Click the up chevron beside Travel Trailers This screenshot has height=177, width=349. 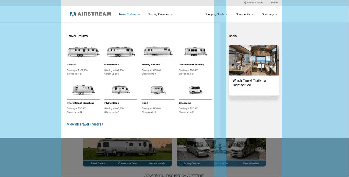139,14
